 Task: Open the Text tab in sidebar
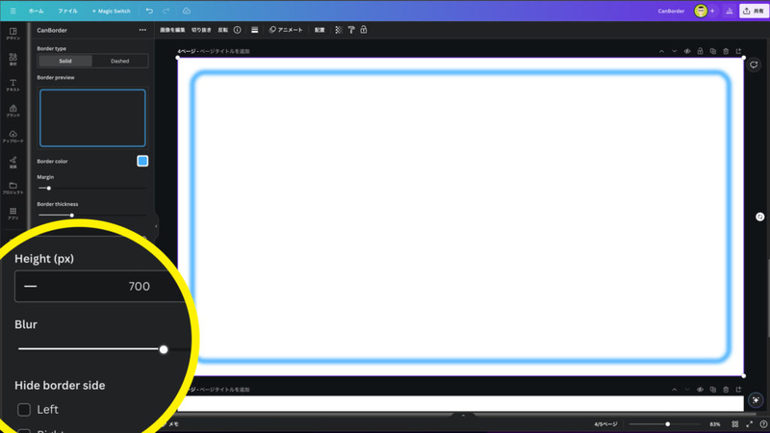coord(13,85)
